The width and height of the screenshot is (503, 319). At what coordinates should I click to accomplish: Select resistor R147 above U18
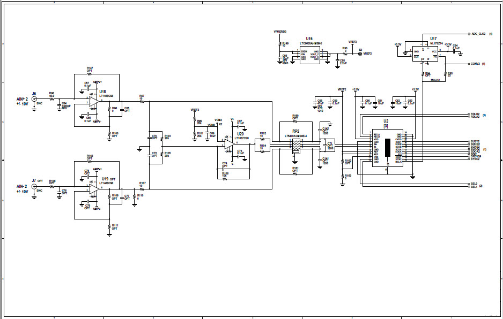click(x=90, y=73)
